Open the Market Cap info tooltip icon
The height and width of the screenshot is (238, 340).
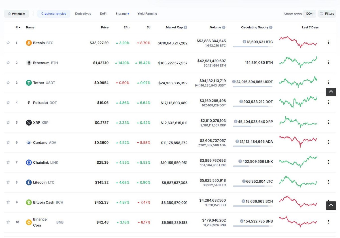(185, 27)
